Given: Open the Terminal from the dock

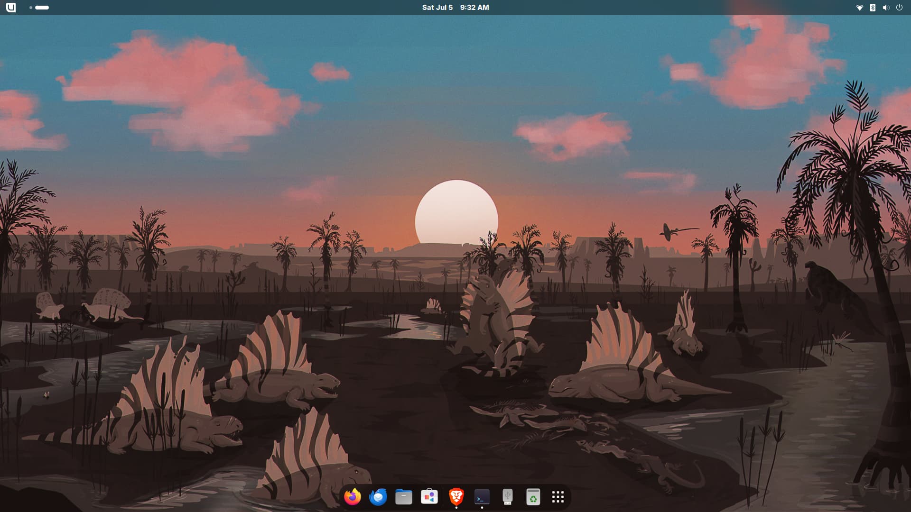Looking at the screenshot, I should [x=482, y=497].
